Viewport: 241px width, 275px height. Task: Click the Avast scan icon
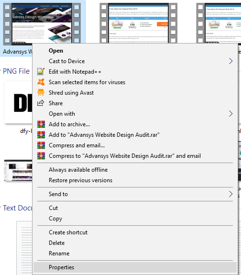[41, 82]
